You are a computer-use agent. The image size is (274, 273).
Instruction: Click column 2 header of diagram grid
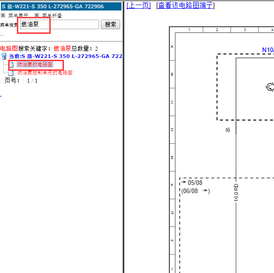click(217, 30)
